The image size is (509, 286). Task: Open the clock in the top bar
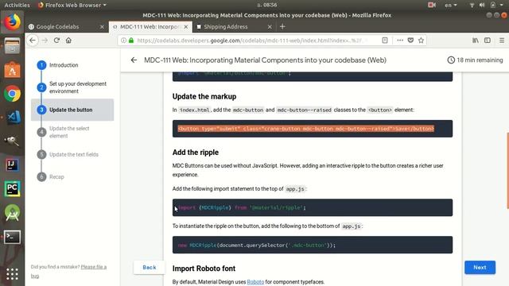click(x=267, y=5)
